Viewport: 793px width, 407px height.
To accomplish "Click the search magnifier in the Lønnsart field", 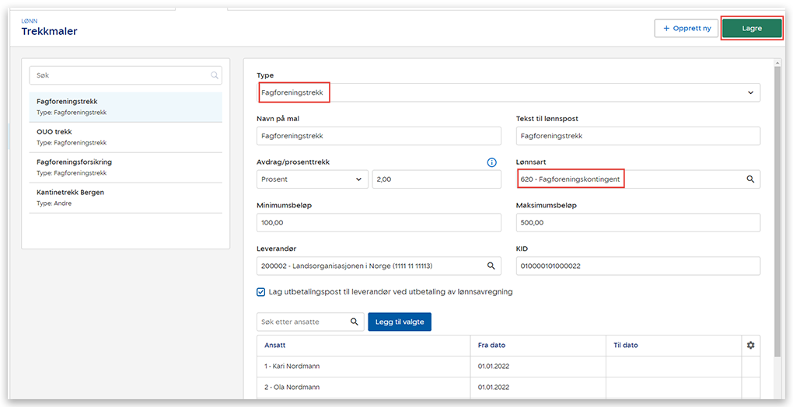I will (750, 179).
